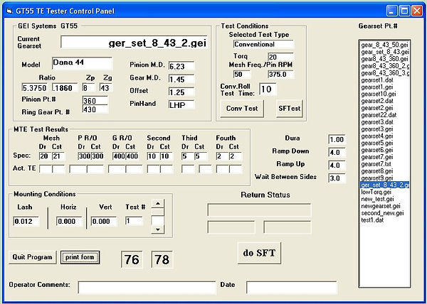Click the Ring Gear Pt. # field
Image resolution: width=427 pixels, height=304 pixels.
click(x=95, y=109)
